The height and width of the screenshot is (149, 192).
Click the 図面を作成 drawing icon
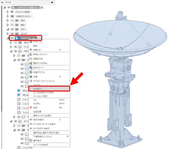(x=31, y=59)
